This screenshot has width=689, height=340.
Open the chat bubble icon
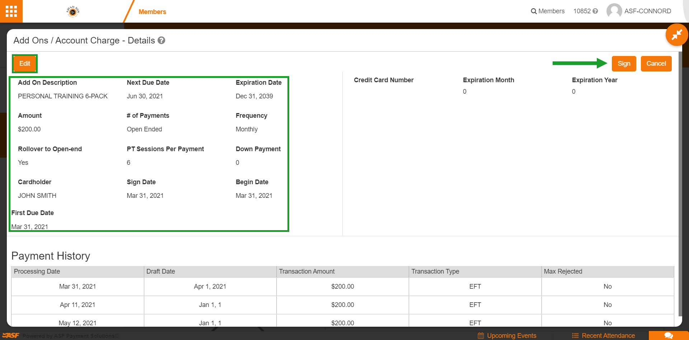pyautogui.click(x=669, y=335)
